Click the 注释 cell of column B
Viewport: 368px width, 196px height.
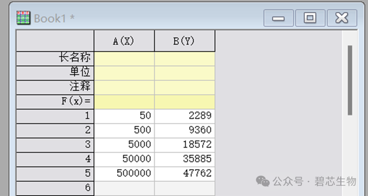tap(185, 88)
